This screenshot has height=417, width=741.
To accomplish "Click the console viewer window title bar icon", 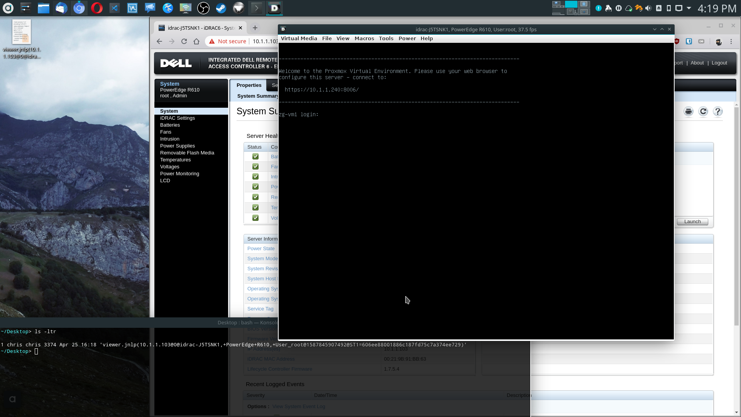I will click(283, 29).
